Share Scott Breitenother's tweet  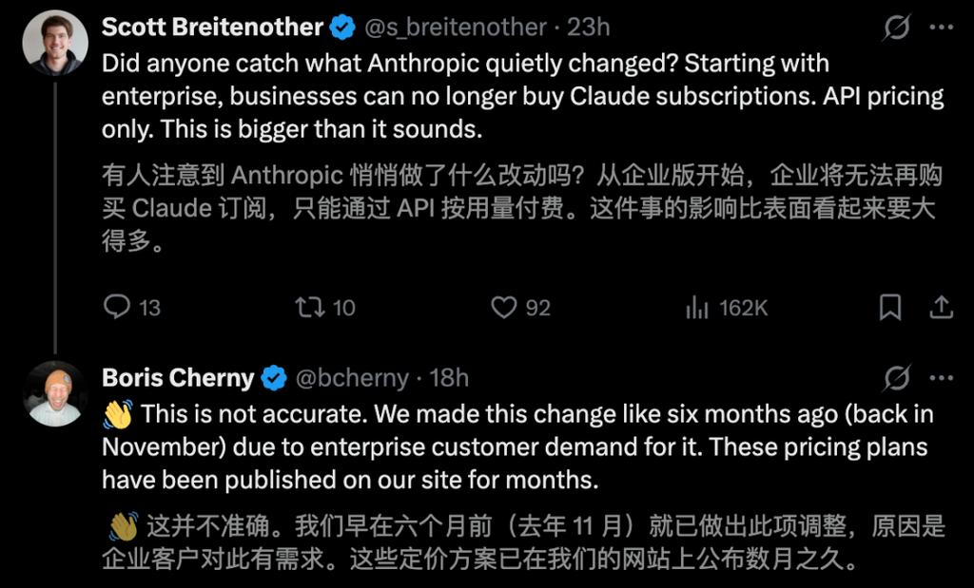942,307
